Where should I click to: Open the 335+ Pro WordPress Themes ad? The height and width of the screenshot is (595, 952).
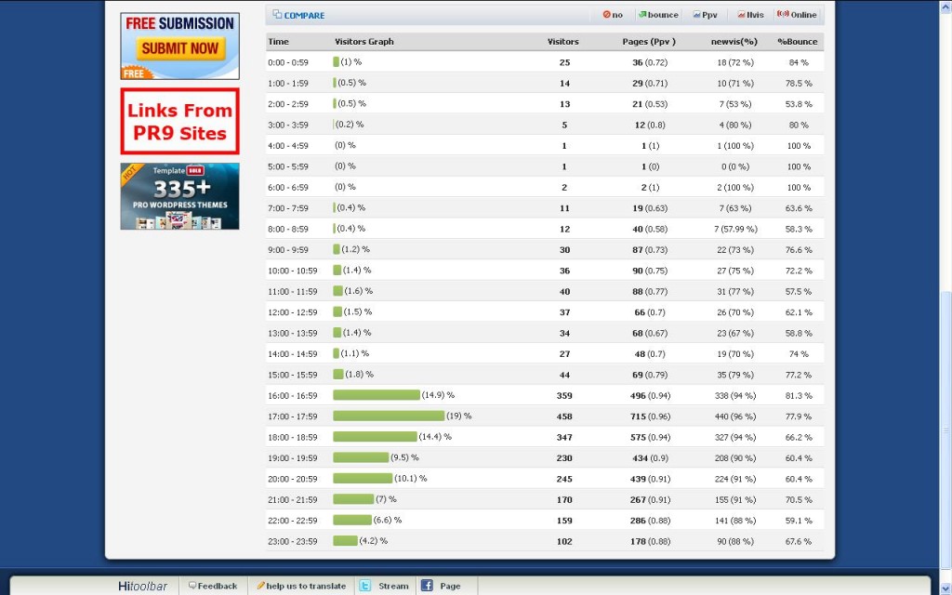[x=179, y=196]
